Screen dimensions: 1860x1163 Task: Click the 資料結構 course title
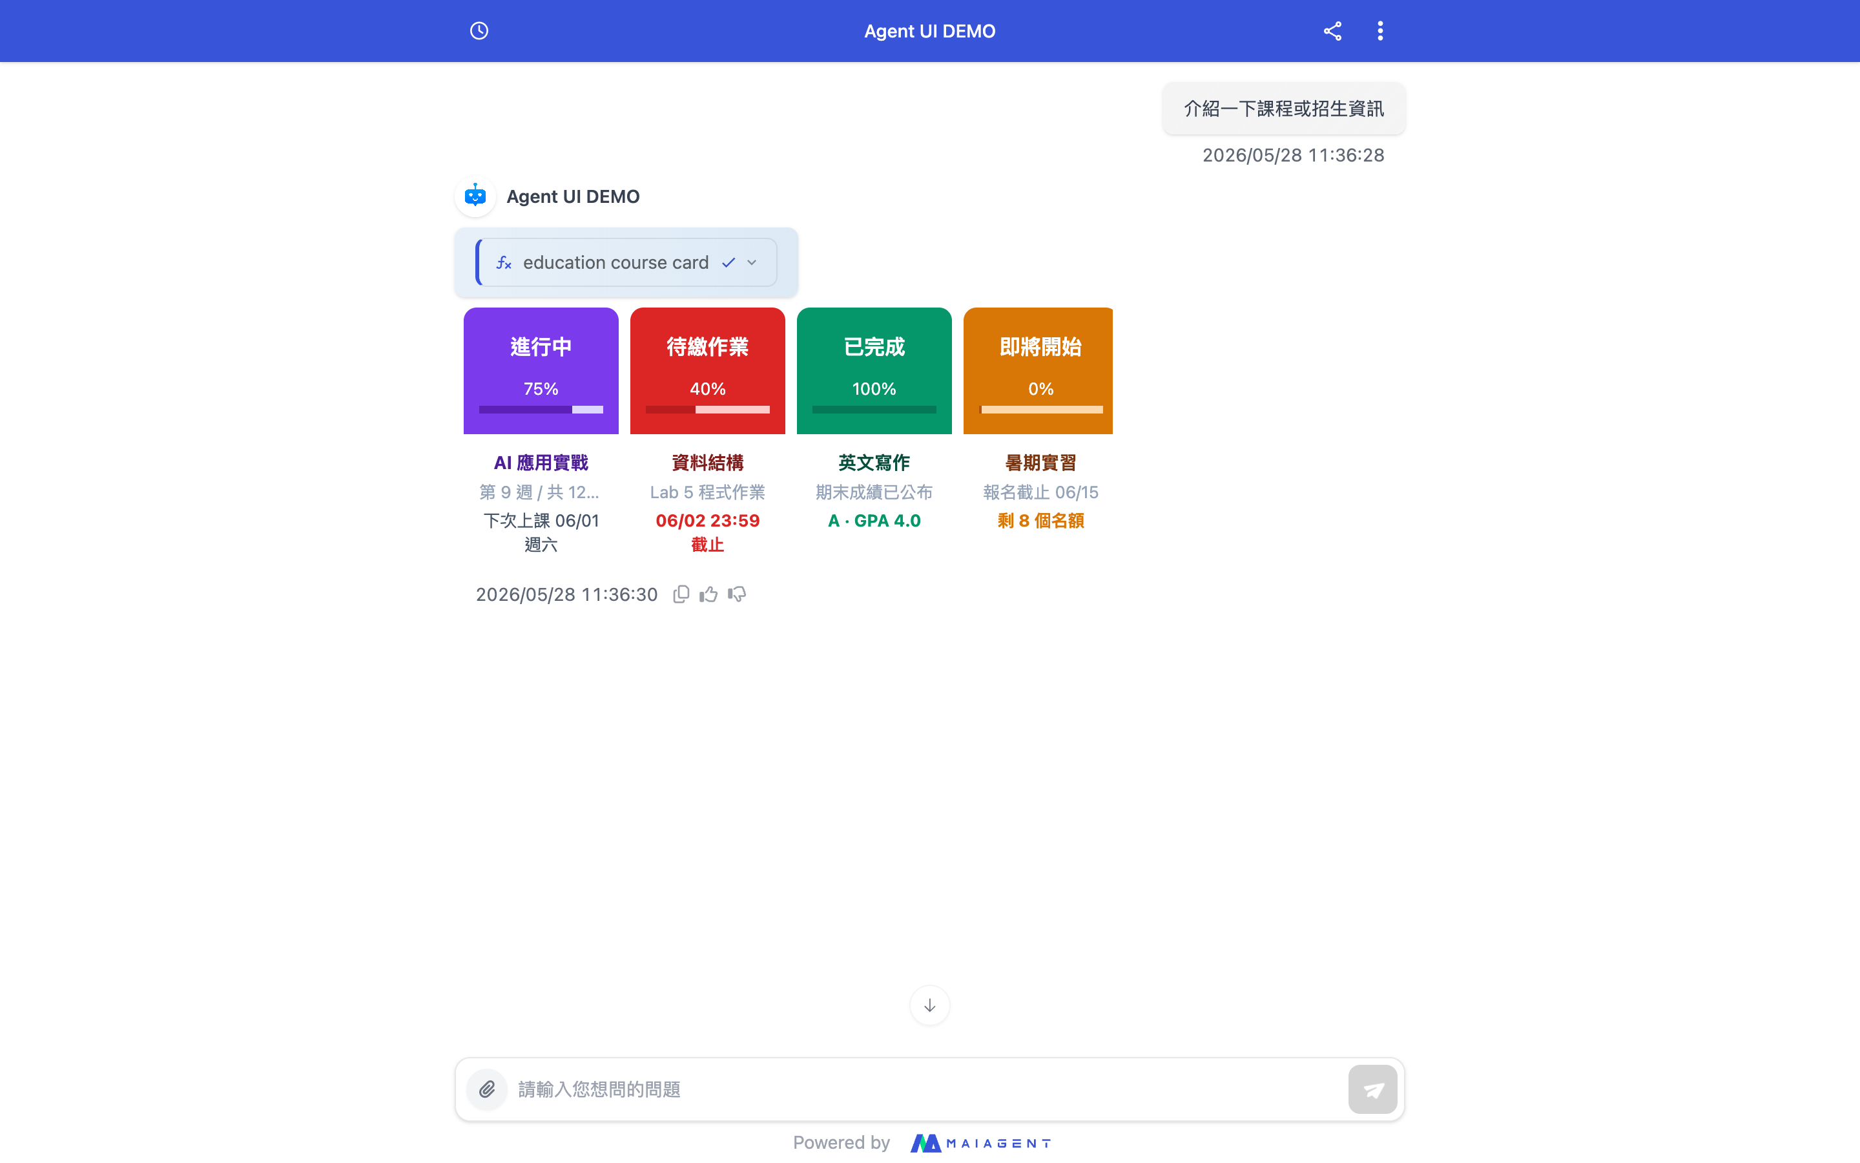pos(708,463)
